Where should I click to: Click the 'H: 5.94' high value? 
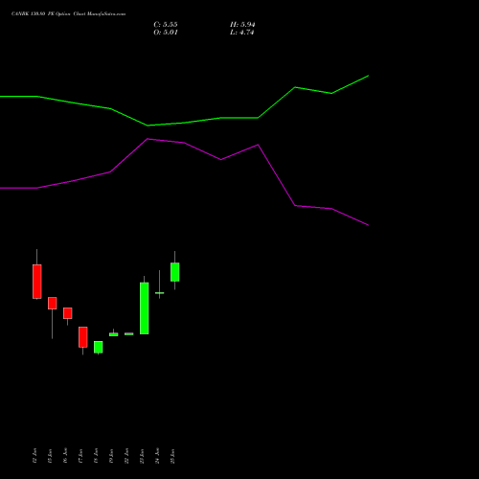tap(242, 25)
